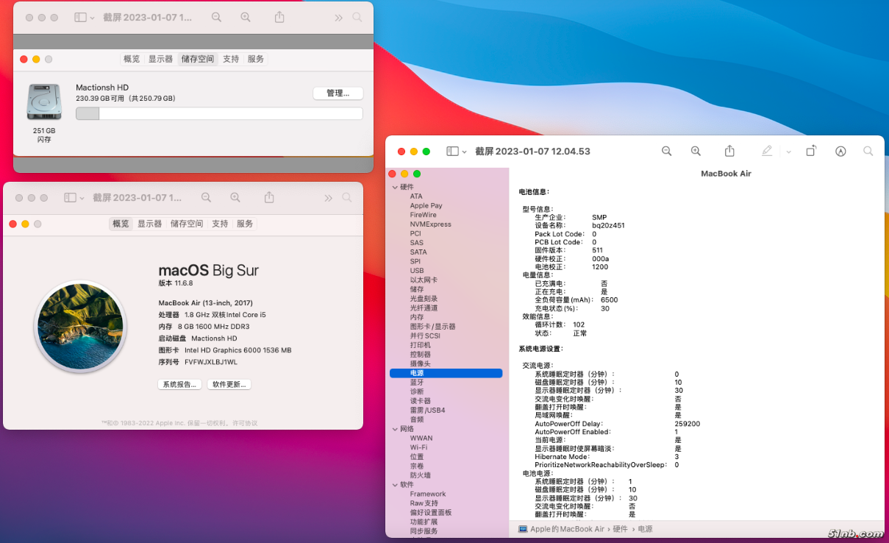This screenshot has height=543, width=889.
Task: Select 显示器 tab in the Mactionsh HD window
Action: point(160,59)
